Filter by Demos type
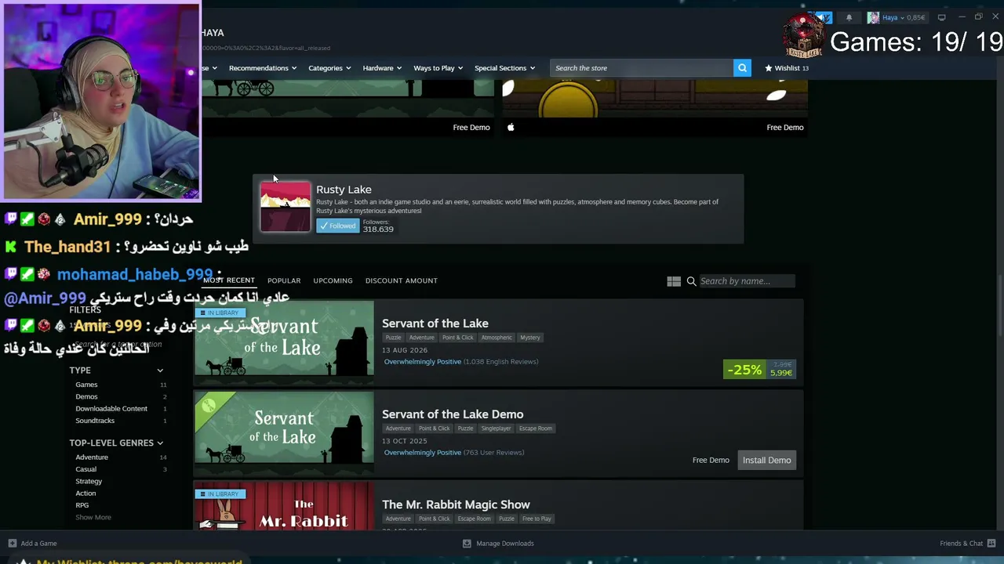The width and height of the screenshot is (1004, 564). [86, 396]
